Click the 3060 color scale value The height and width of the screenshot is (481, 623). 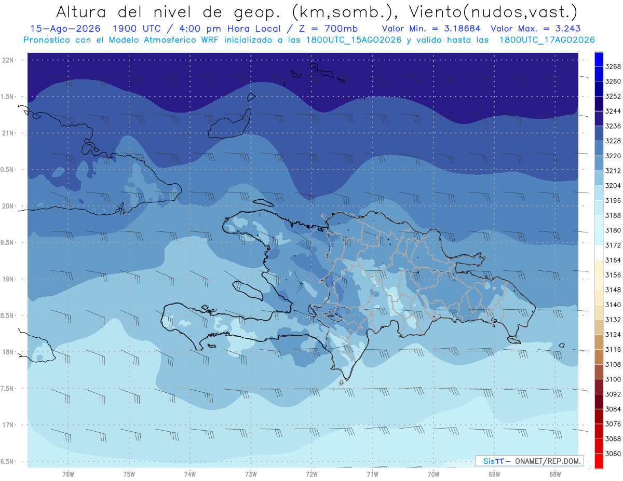point(613,453)
